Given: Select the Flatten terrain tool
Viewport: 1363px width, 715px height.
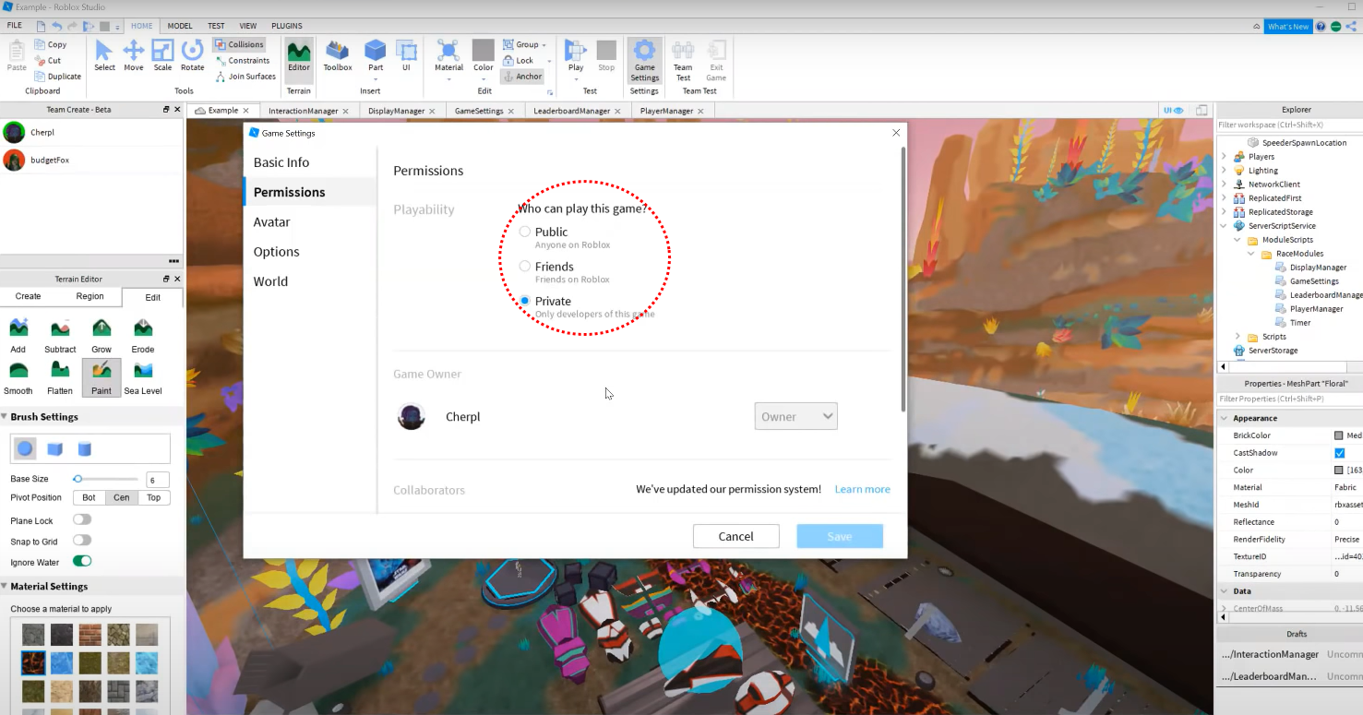Looking at the screenshot, I should click(60, 377).
